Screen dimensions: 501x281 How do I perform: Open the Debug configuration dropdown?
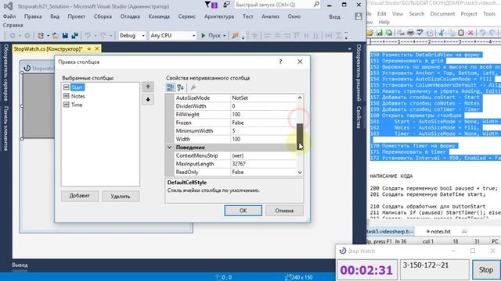(x=142, y=36)
